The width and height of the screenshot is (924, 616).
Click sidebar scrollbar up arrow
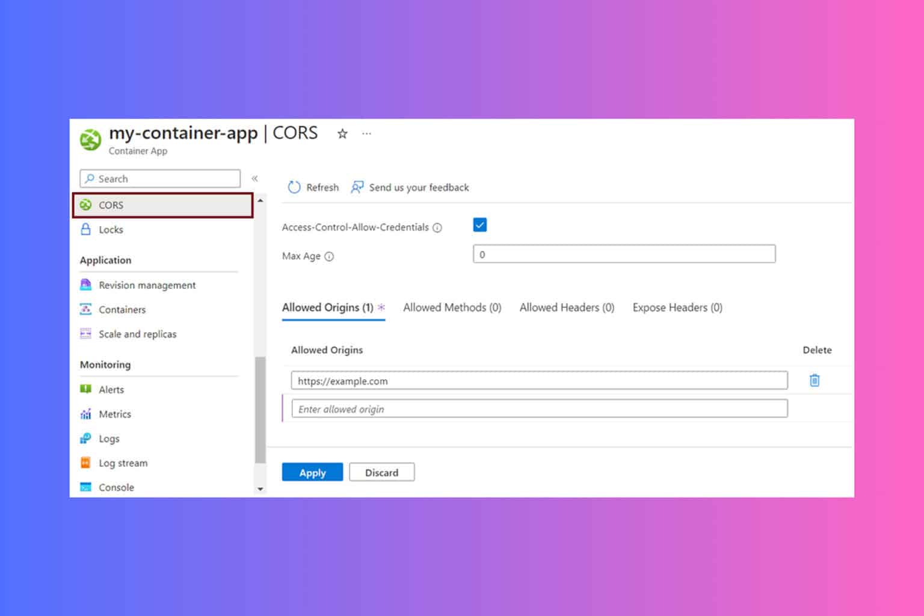tap(260, 200)
